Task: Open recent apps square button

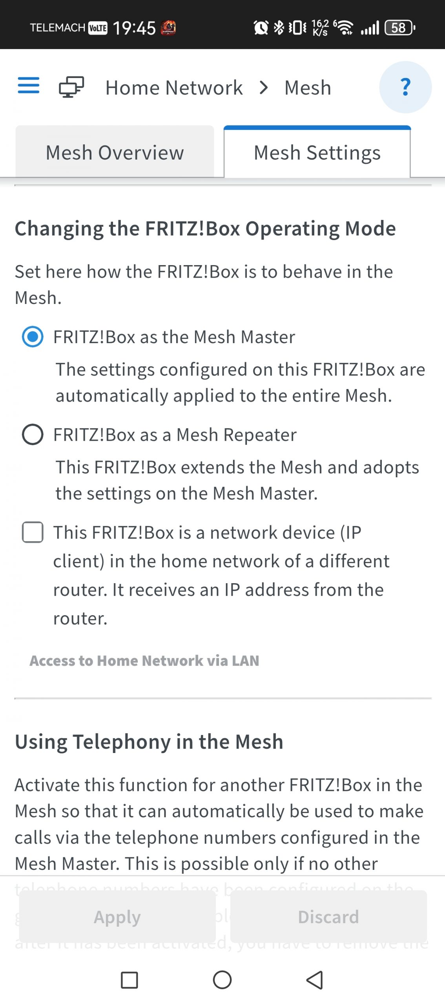Action: [x=129, y=980]
